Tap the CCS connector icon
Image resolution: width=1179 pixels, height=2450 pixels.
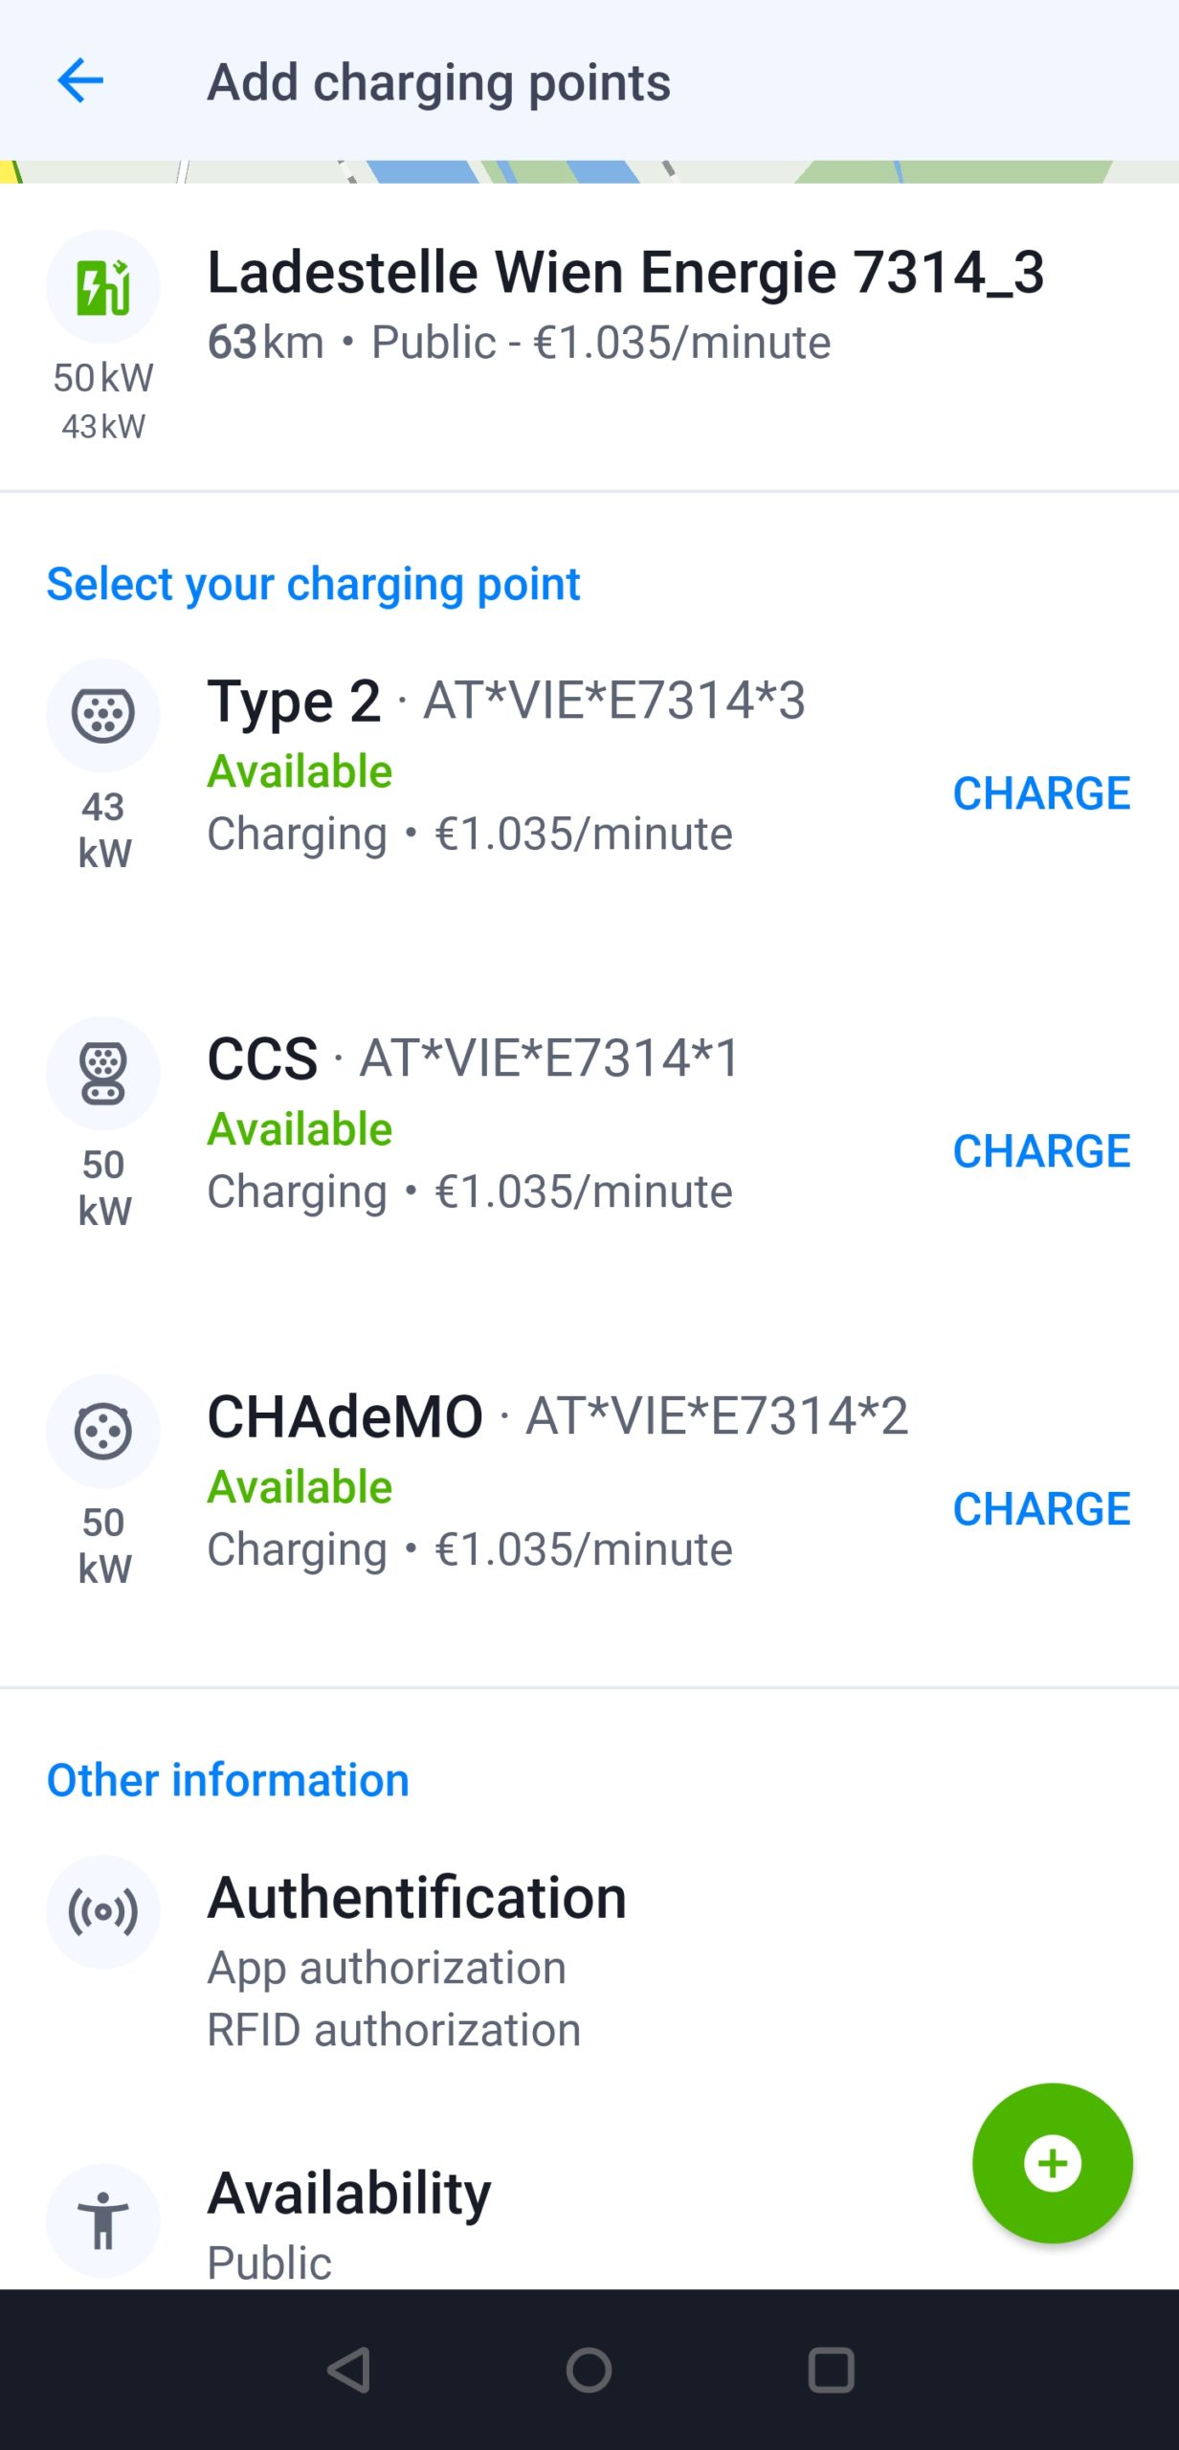point(103,1073)
